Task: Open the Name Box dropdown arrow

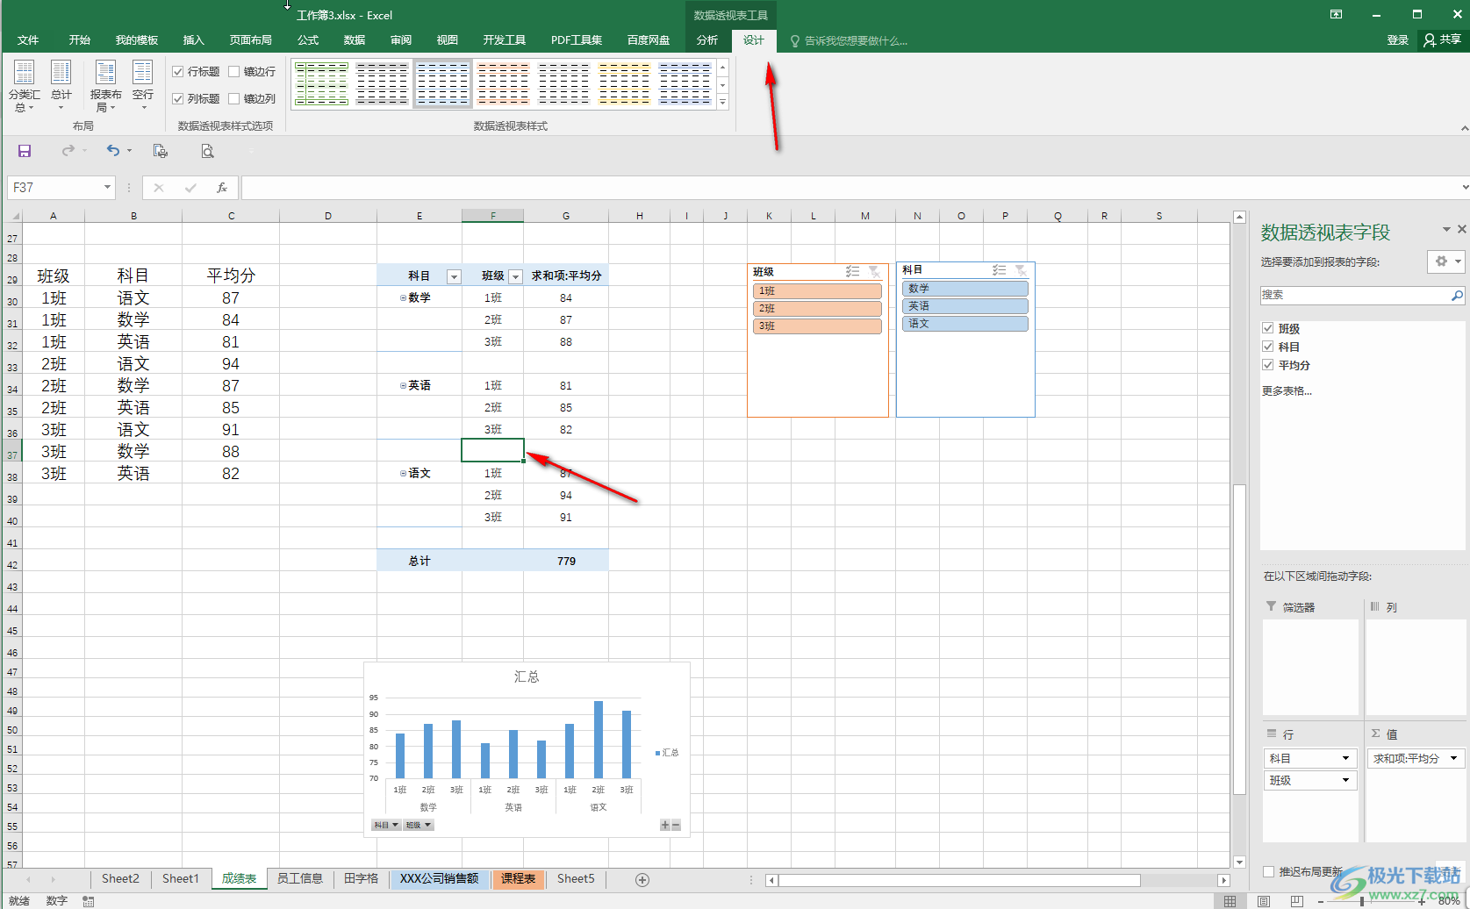Action: pyautogui.click(x=107, y=188)
